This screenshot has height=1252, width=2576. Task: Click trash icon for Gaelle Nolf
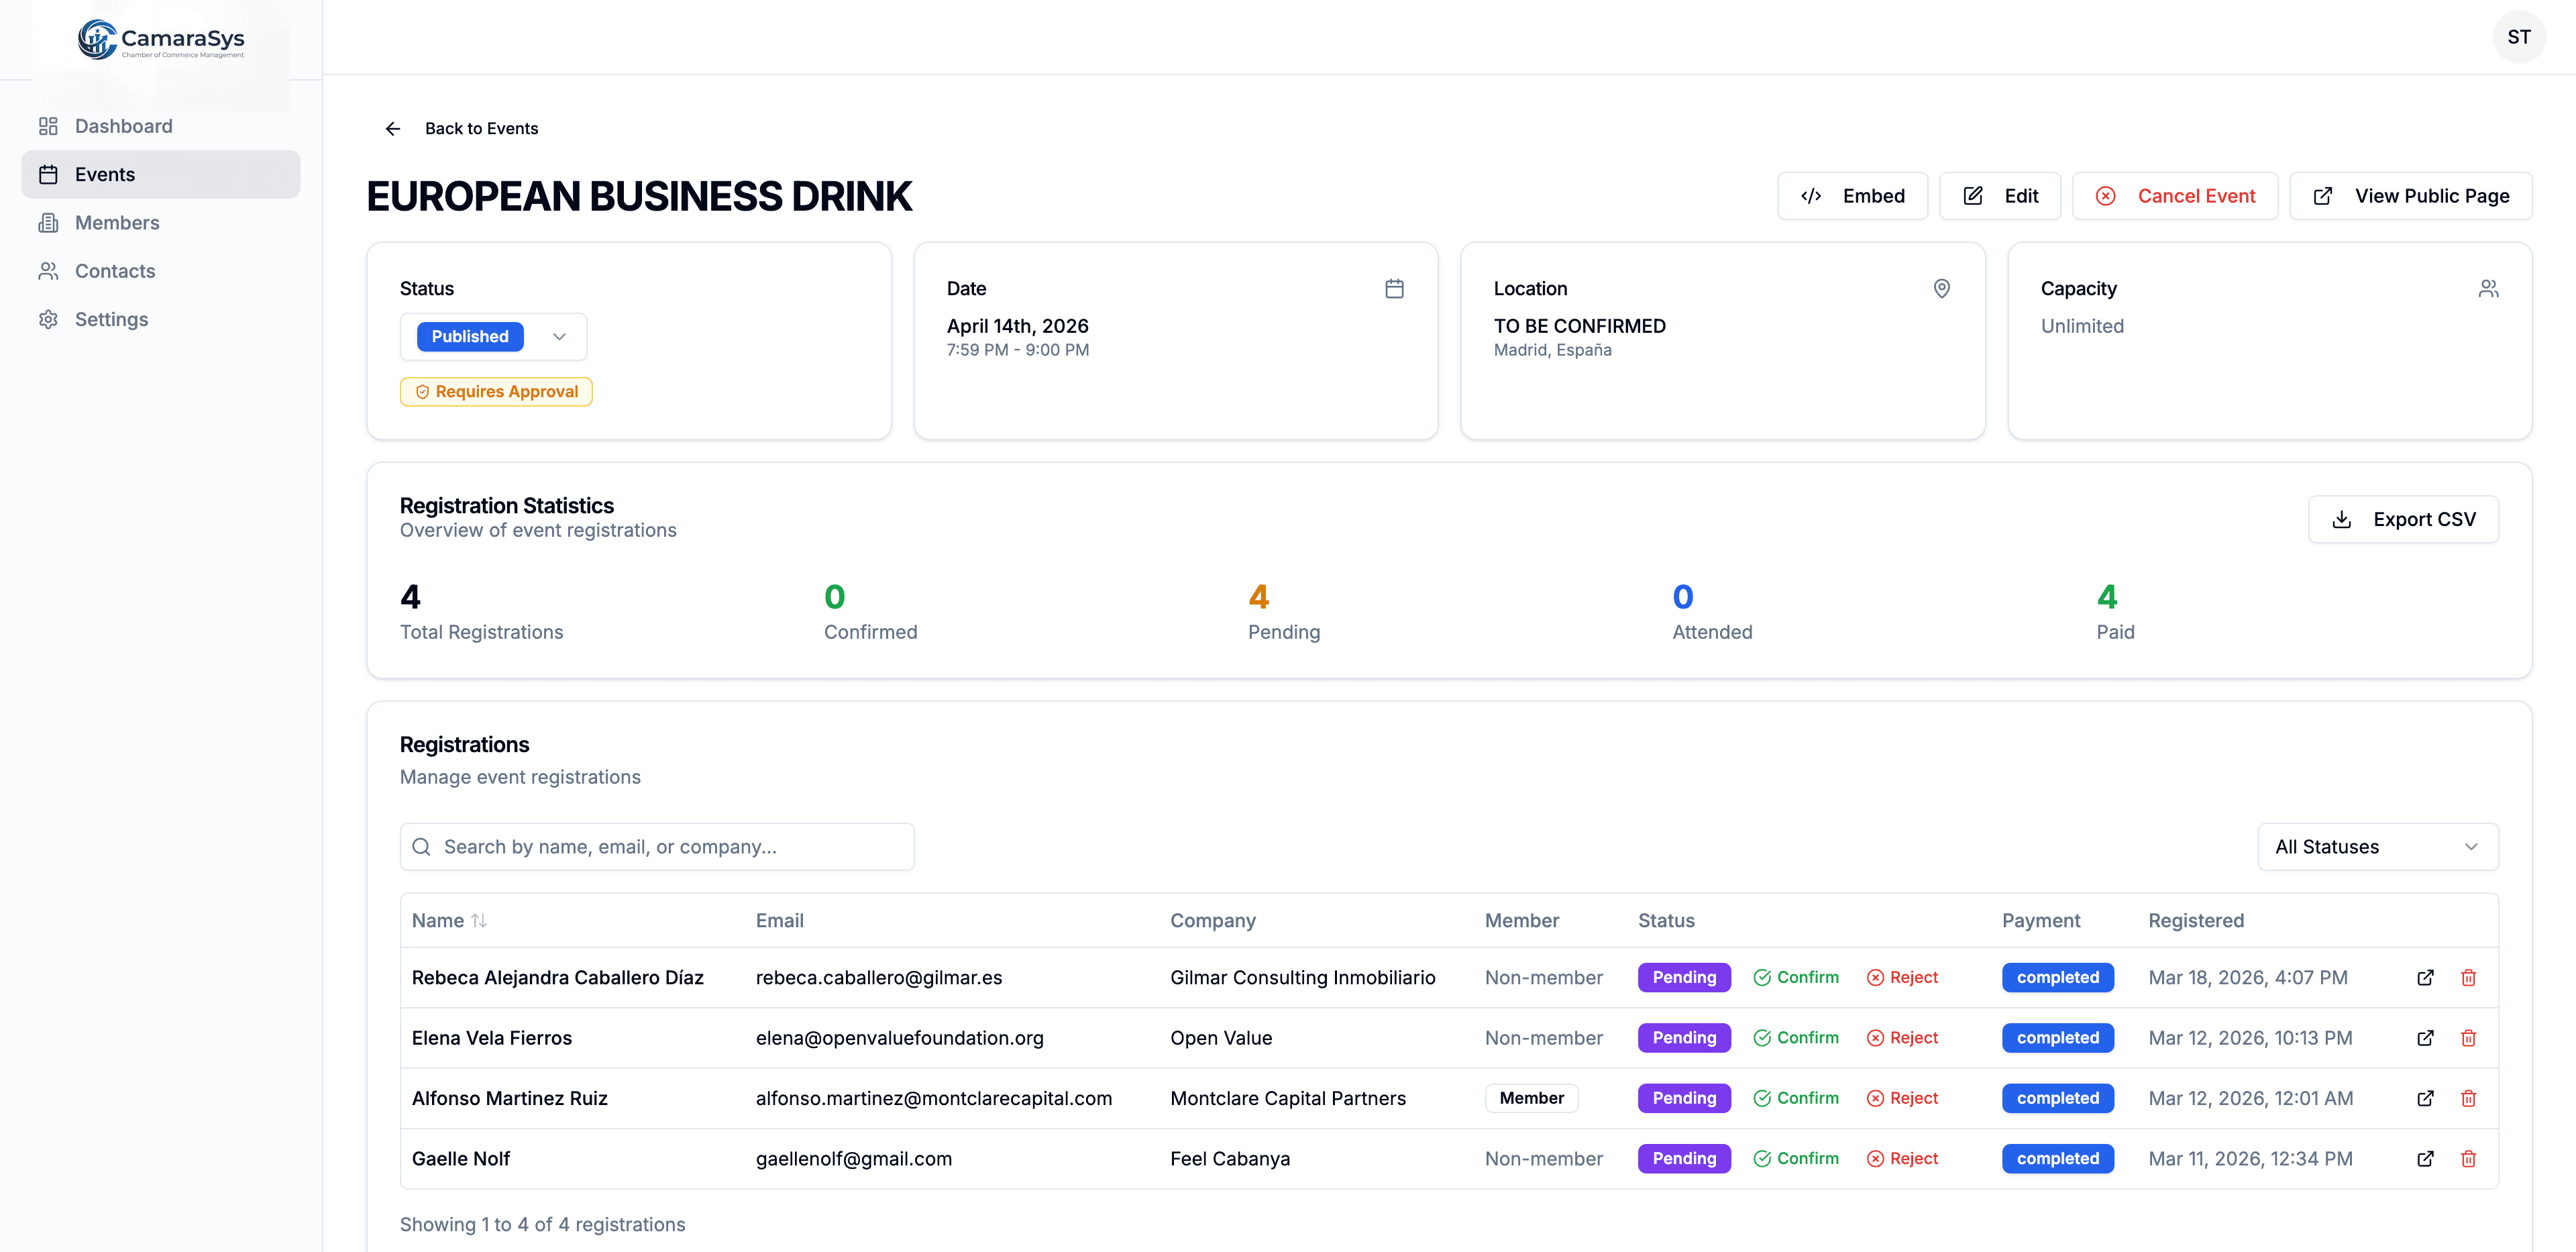click(2468, 1158)
